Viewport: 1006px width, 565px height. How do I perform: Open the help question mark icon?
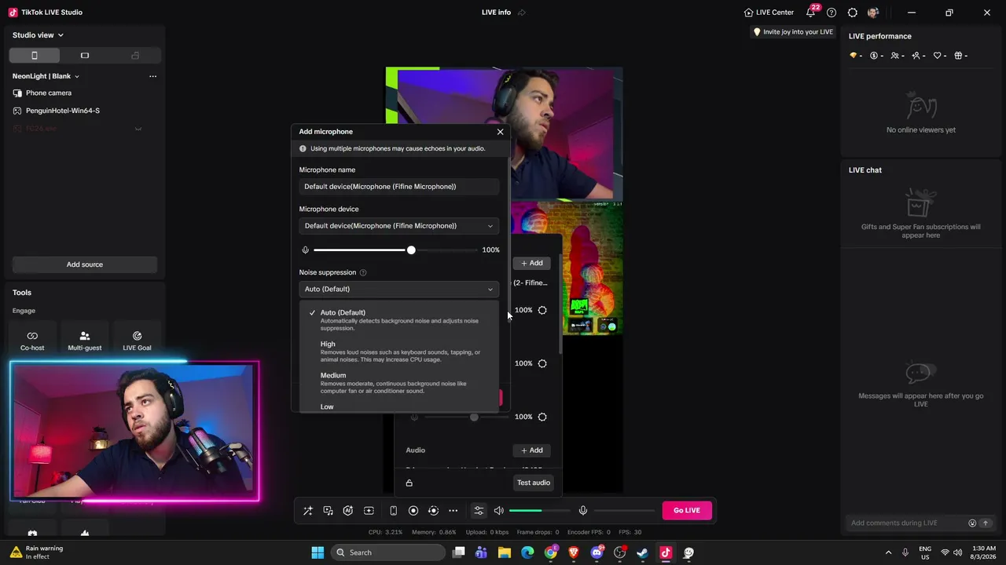(x=832, y=13)
